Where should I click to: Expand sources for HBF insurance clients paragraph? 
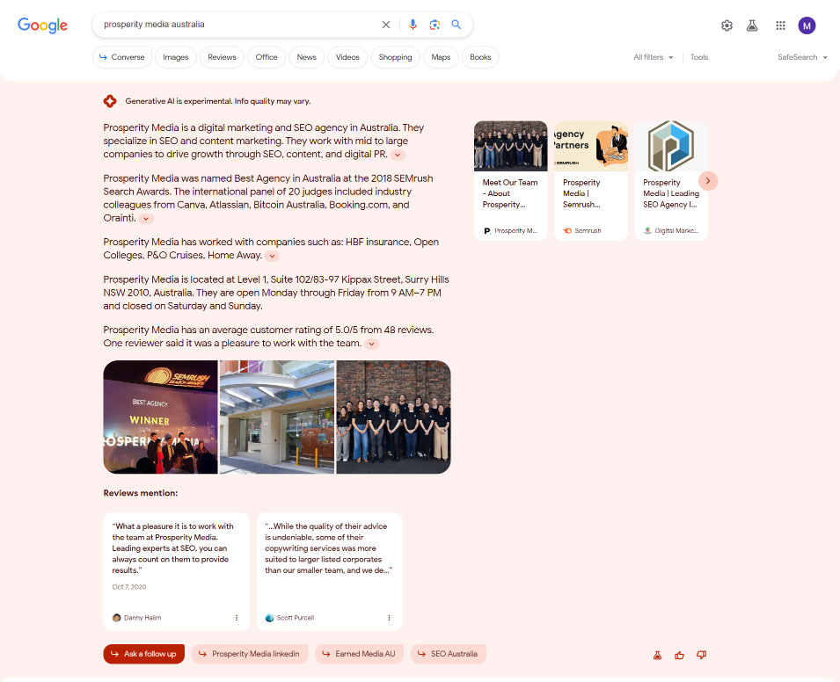pyautogui.click(x=272, y=256)
